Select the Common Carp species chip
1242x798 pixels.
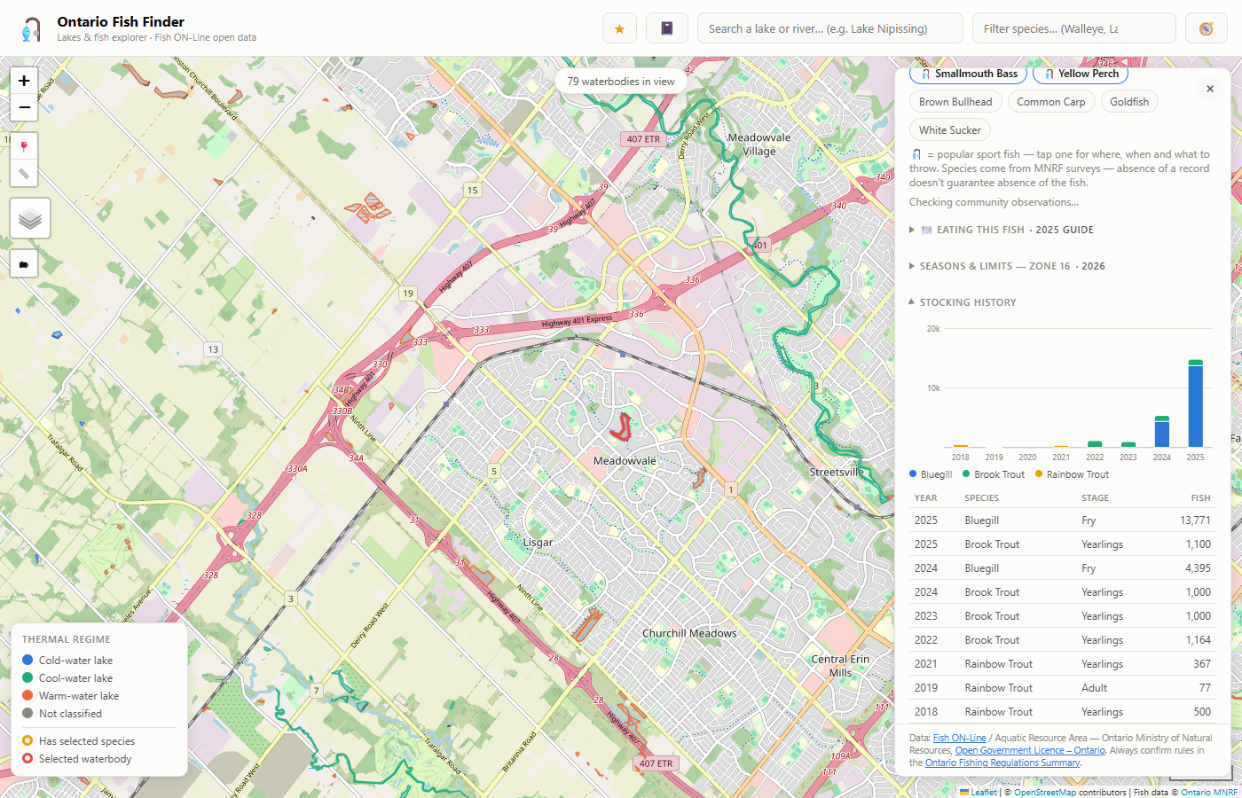click(x=1051, y=102)
